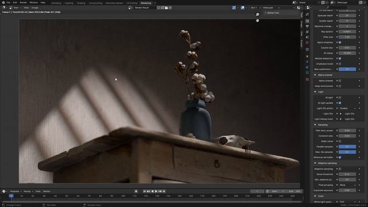Screen dimensions: 368x207
Task: Open the red World properties tab icon
Action: click(307, 43)
